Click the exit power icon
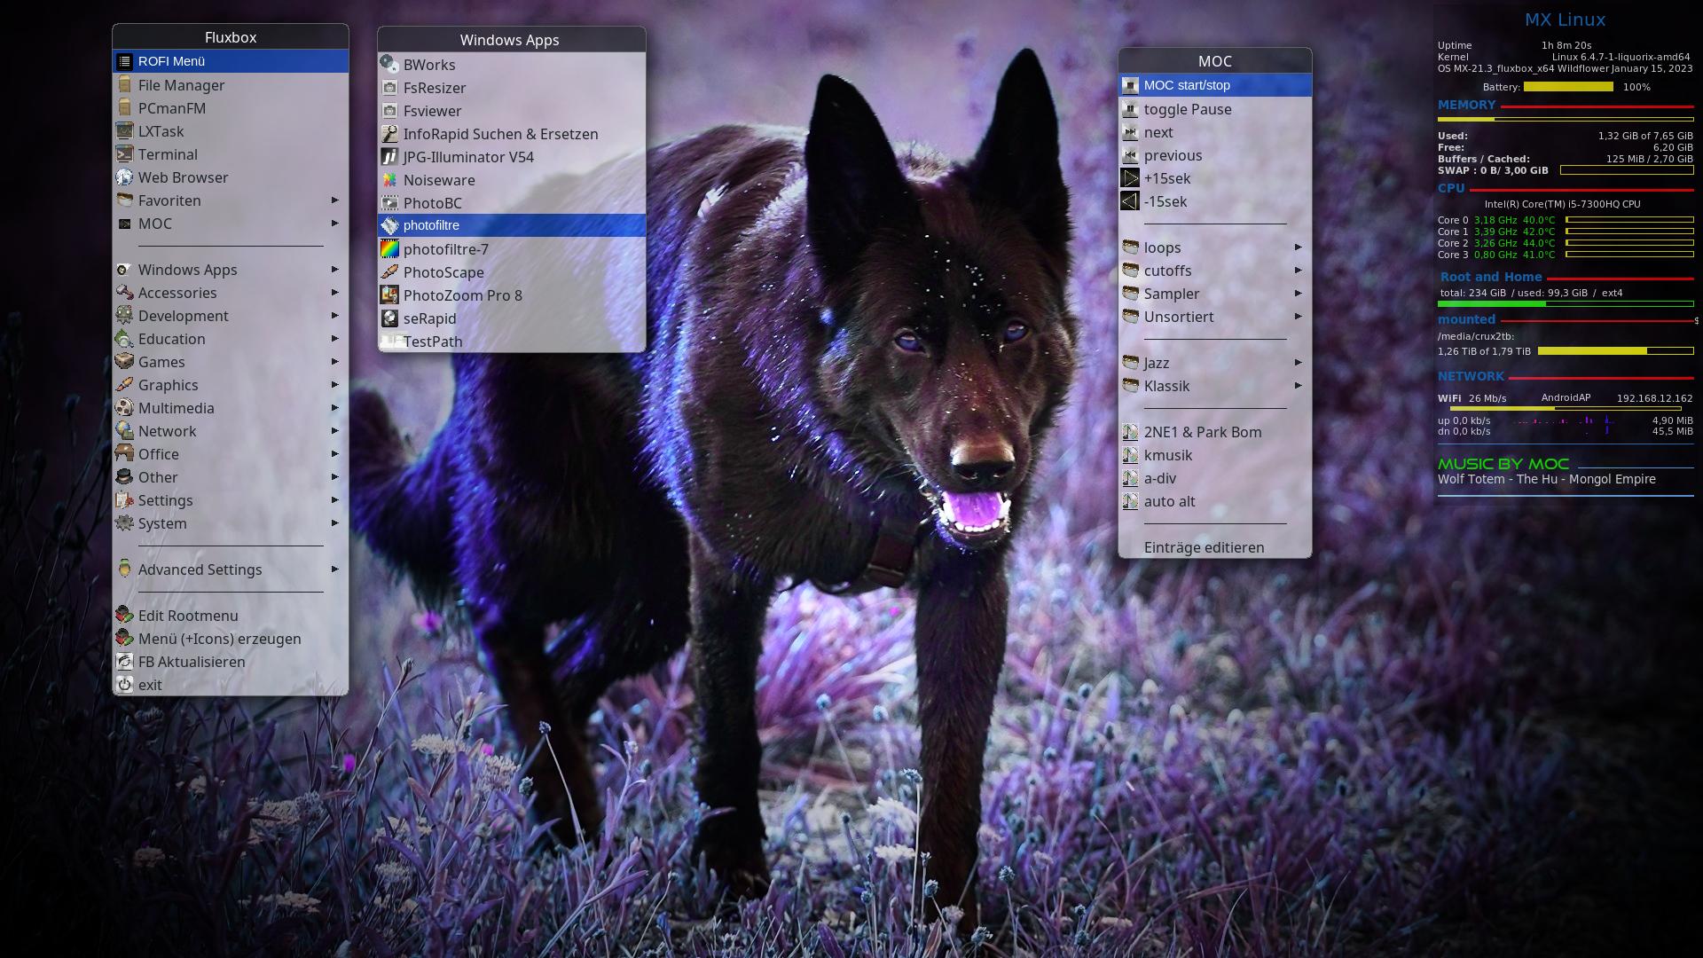The height and width of the screenshot is (958, 1703). tap(124, 685)
